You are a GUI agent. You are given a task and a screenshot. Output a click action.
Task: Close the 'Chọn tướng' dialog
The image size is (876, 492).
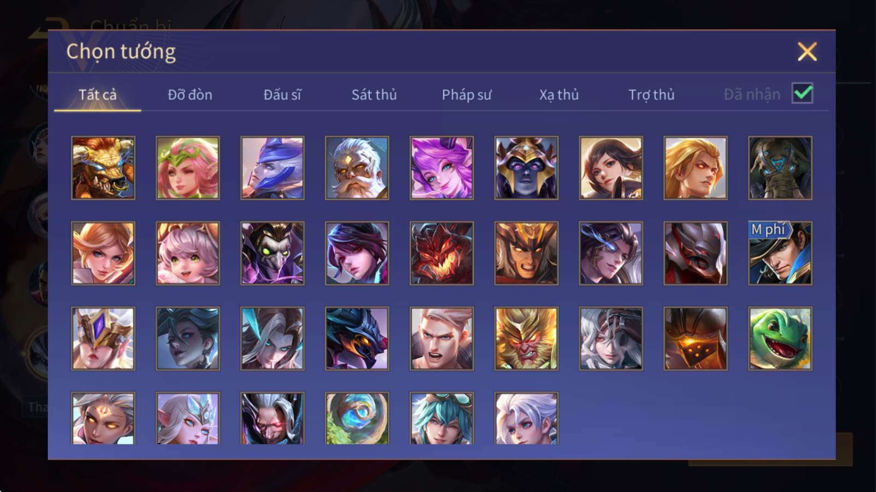(807, 52)
